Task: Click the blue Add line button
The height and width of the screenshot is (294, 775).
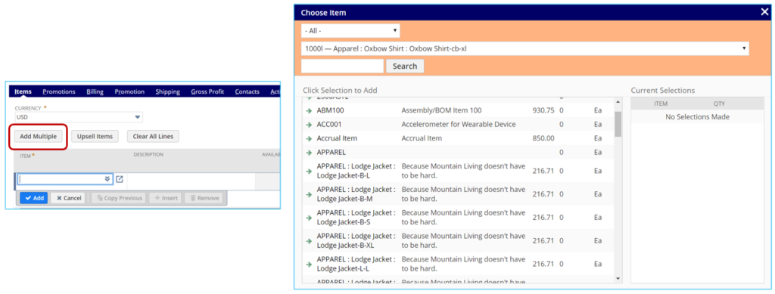Action: tap(34, 198)
